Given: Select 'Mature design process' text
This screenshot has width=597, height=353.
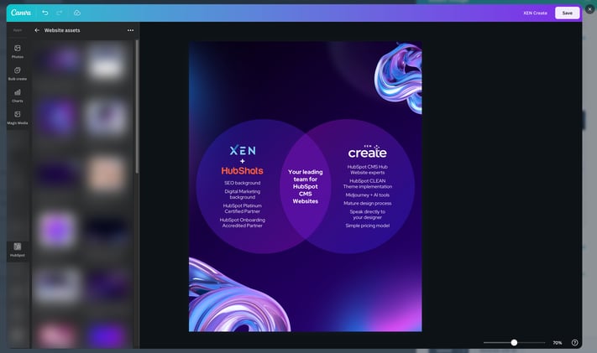Looking at the screenshot, I should tap(368, 203).
